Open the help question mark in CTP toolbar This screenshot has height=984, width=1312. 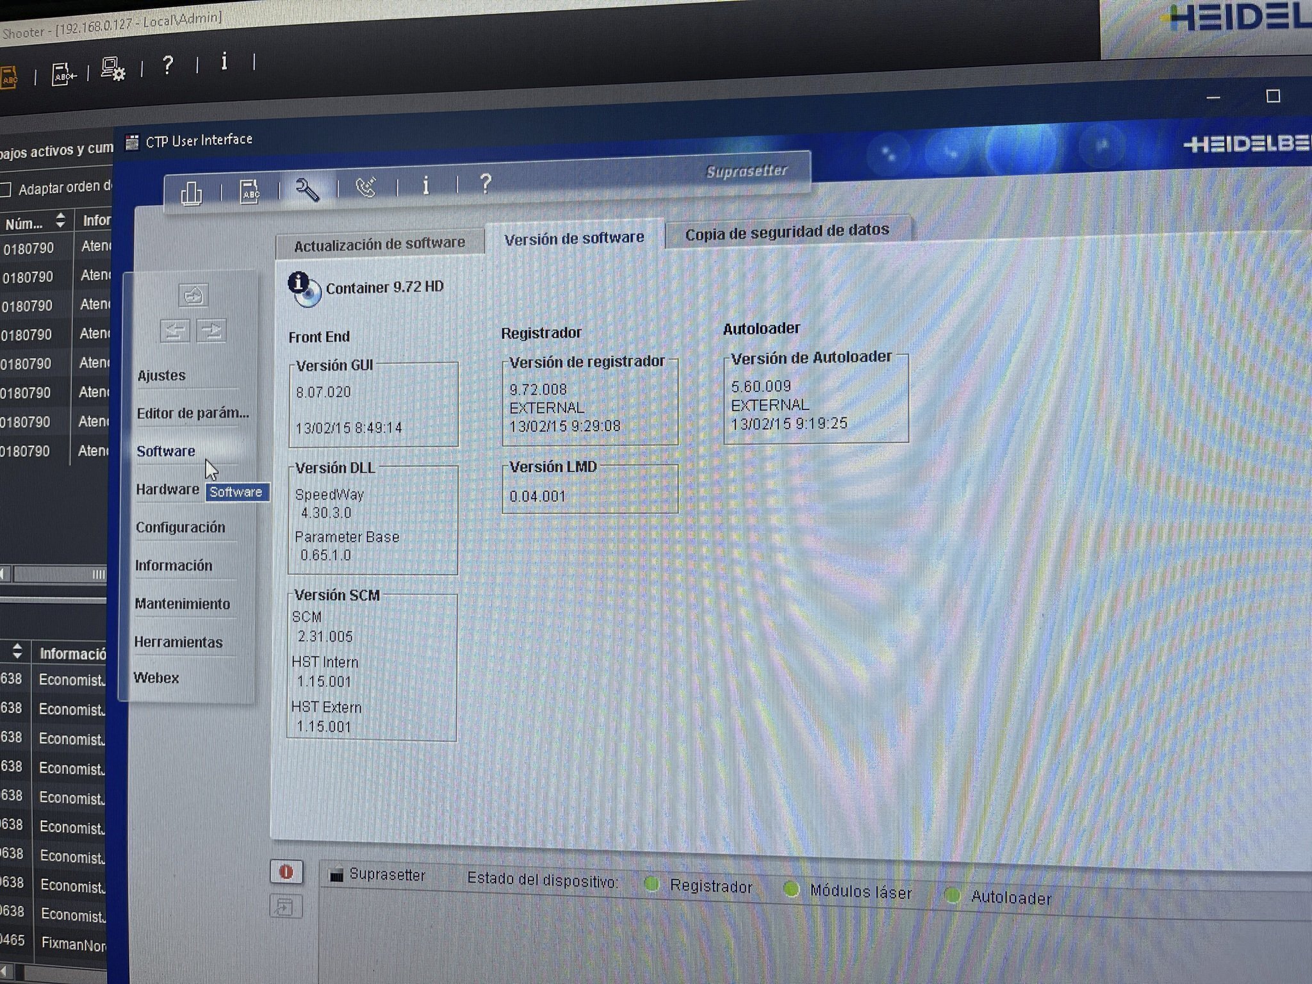coord(486,184)
